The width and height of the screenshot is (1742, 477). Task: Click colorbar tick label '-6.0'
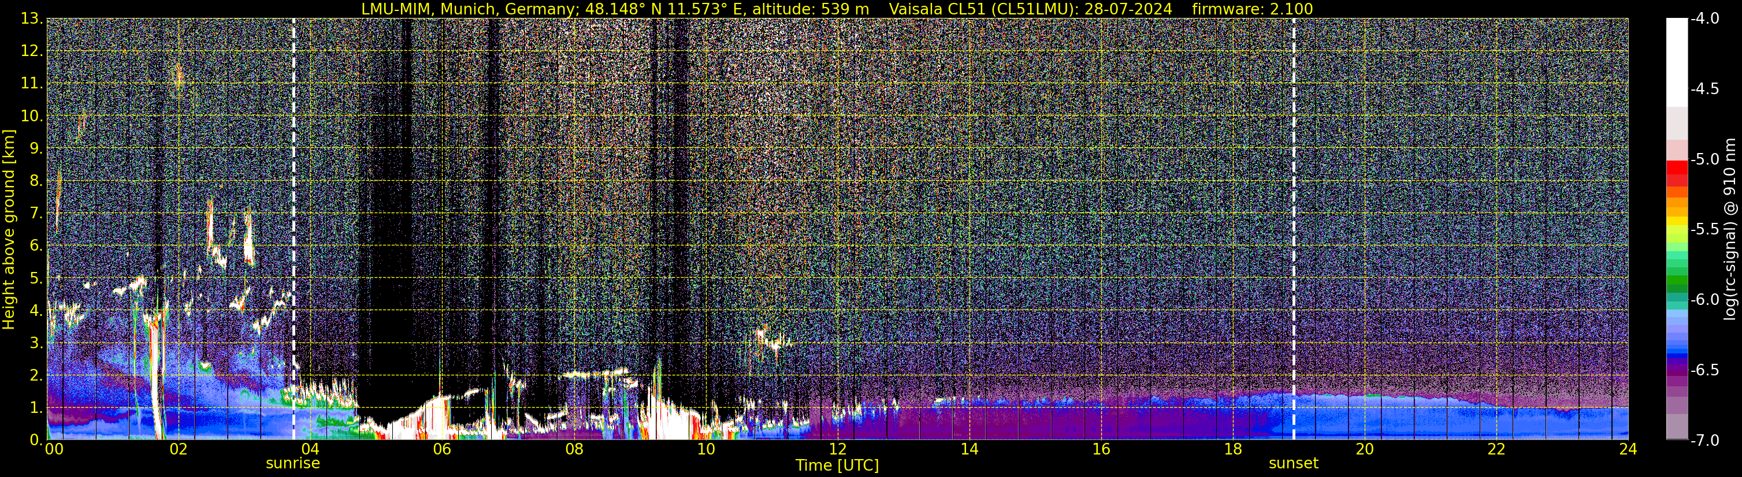[1704, 300]
